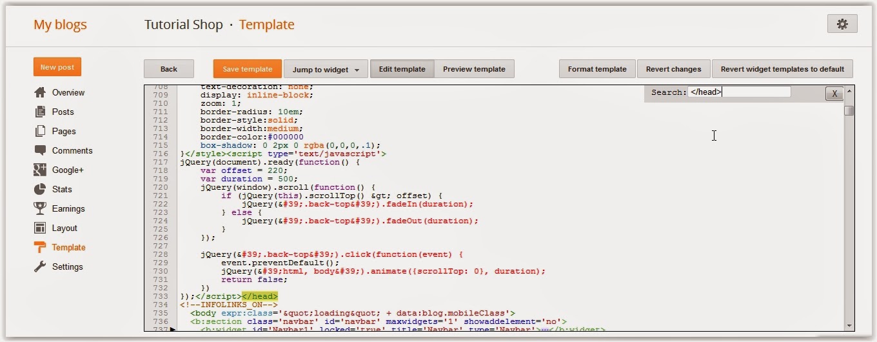Click the 'jQuery(window).scroll(function()' line
The width and height of the screenshot is (877, 342).
point(288,187)
